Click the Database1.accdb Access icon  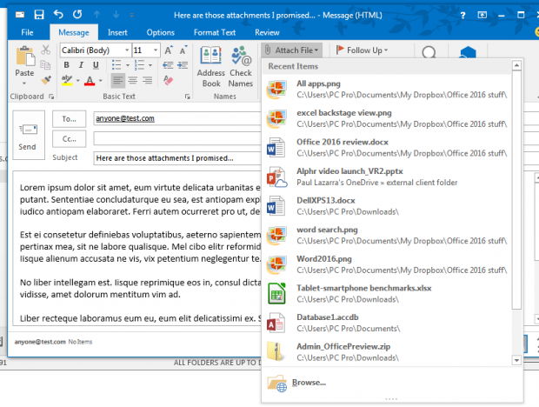[x=276, y=323]
